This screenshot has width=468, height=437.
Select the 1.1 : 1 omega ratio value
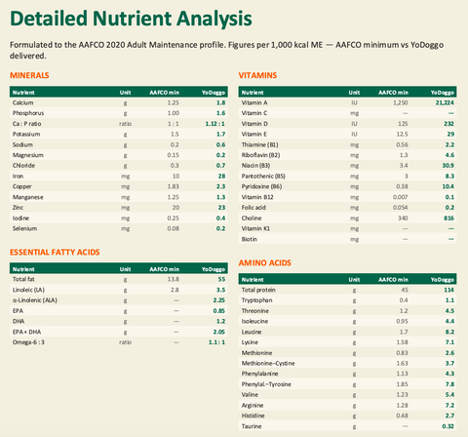tap(216, 342)
